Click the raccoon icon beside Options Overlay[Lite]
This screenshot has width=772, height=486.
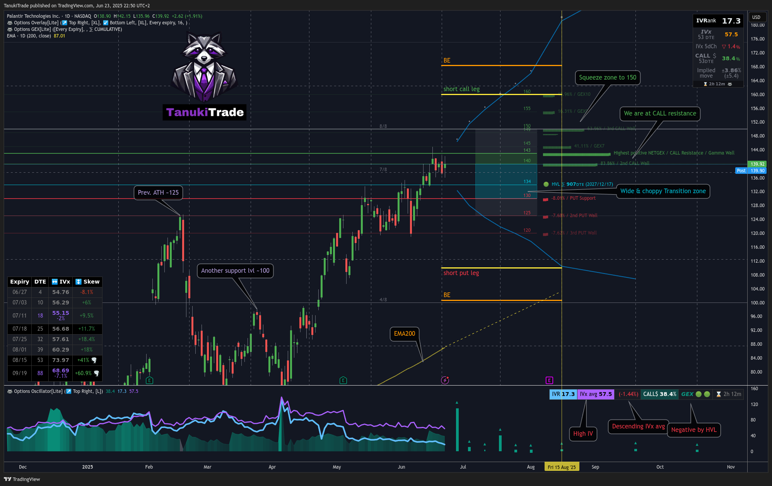pyautogui.click(x=10, y=23)
